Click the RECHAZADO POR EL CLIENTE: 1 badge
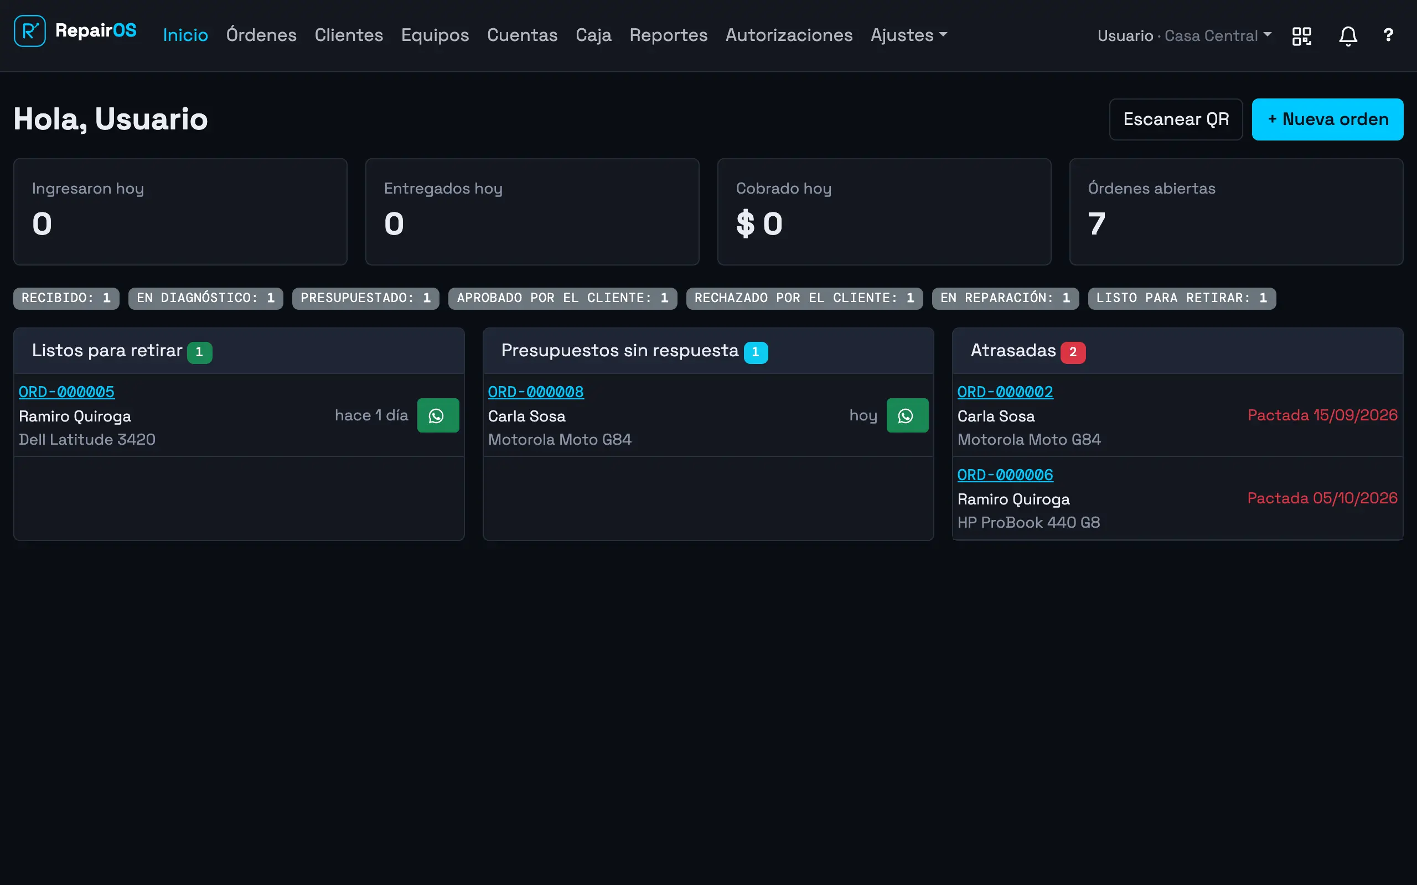Screen dimensions: 1417x885 click(804, 299)
